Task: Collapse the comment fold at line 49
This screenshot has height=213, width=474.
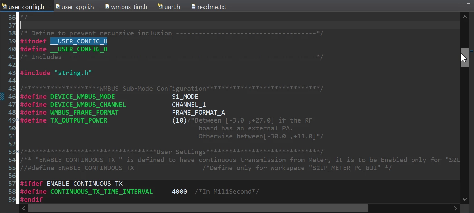Action: click(18, 120)
